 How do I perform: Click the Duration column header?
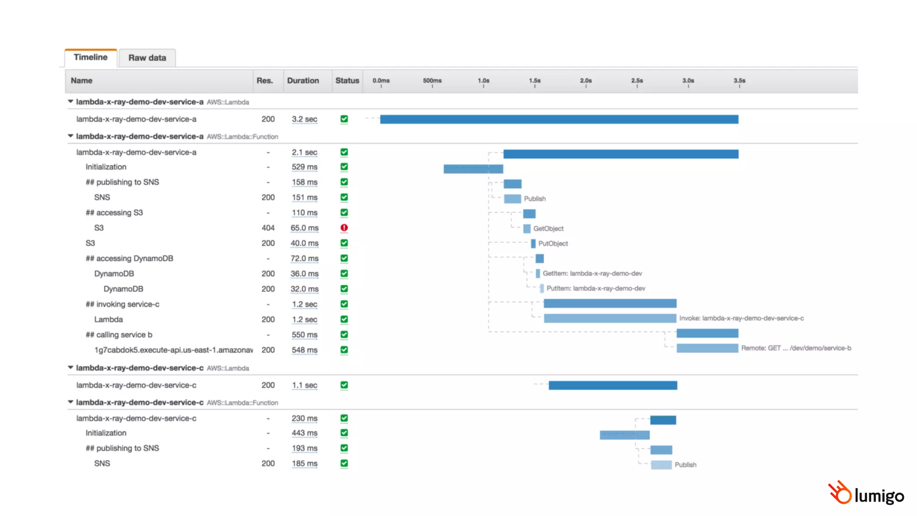(303, 81)
